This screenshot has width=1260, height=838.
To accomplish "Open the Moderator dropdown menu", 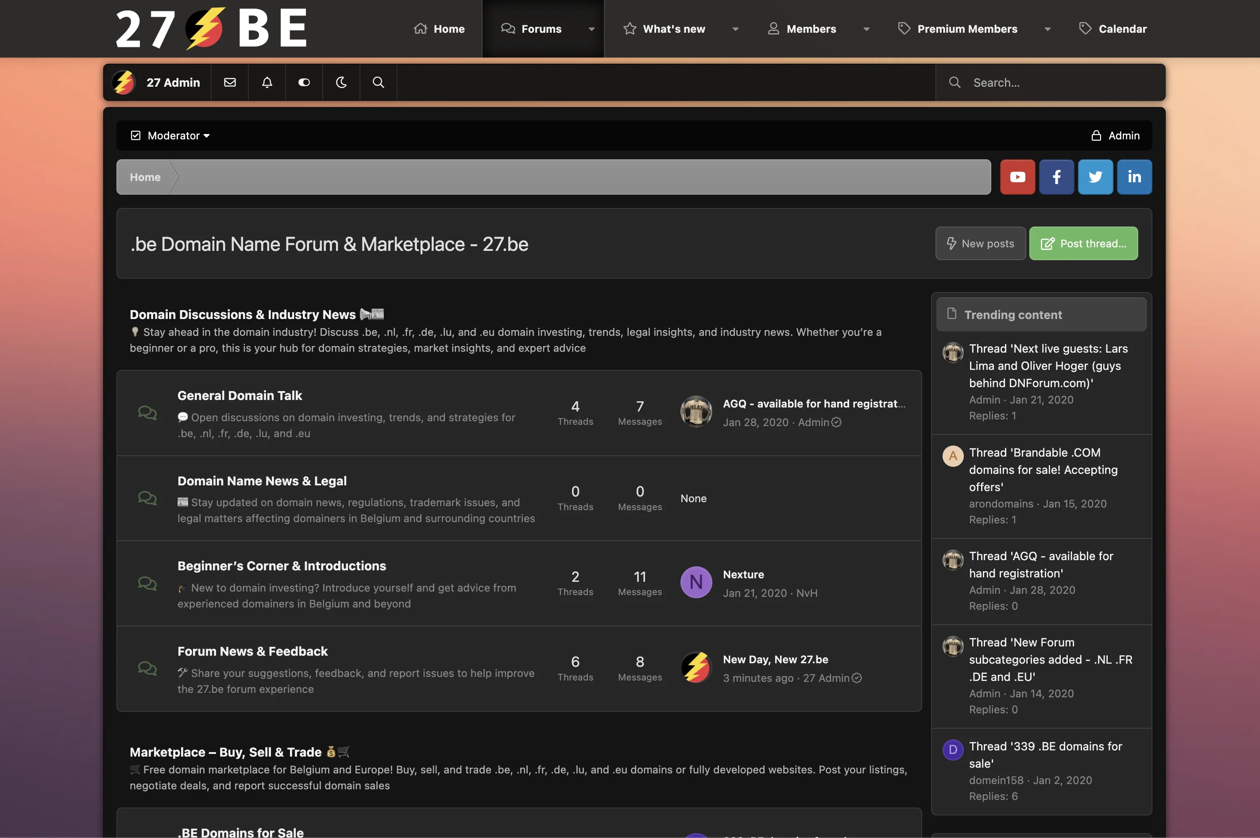I will (x=170, y=136).
